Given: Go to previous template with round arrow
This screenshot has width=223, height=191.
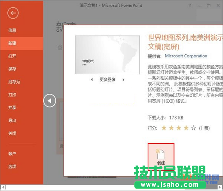Looking at the screenshot, I should [50, 101].
